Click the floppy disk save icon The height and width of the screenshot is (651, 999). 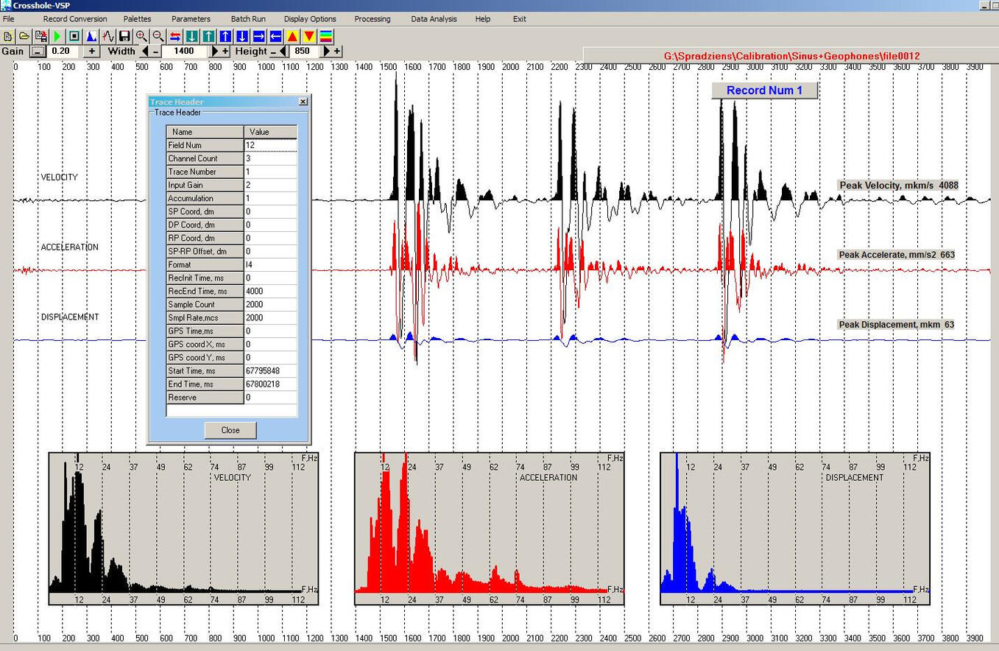tap(124, 36)
